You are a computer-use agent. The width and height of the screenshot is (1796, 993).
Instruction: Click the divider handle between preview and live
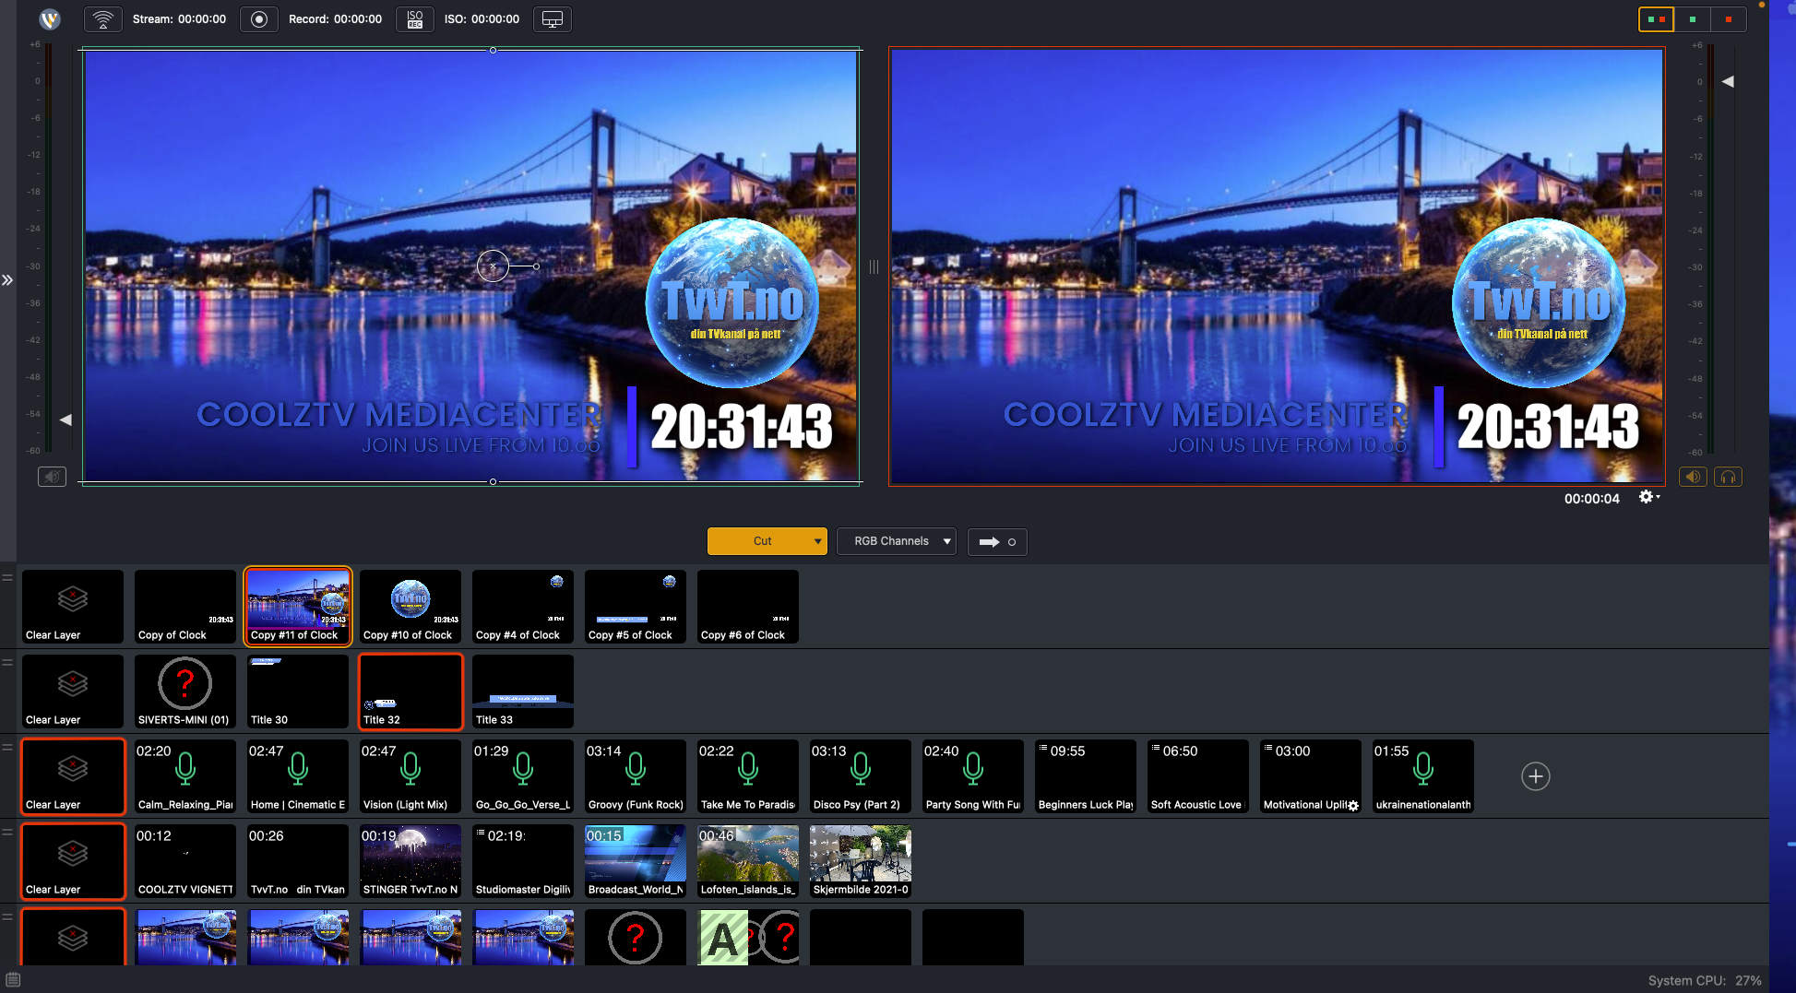pos(874,267)
